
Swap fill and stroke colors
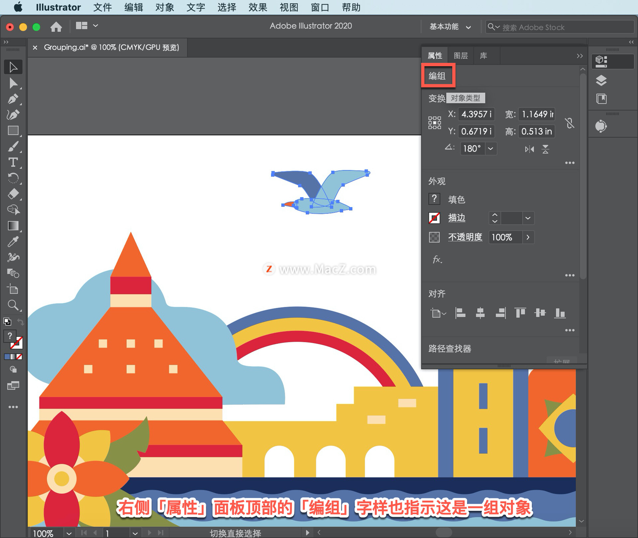(20, 322)
